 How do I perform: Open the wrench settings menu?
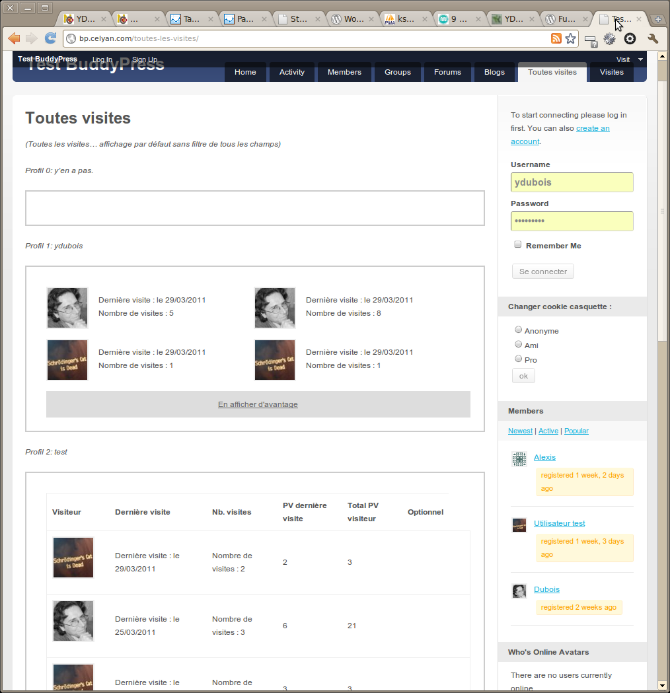pos(653,39)
